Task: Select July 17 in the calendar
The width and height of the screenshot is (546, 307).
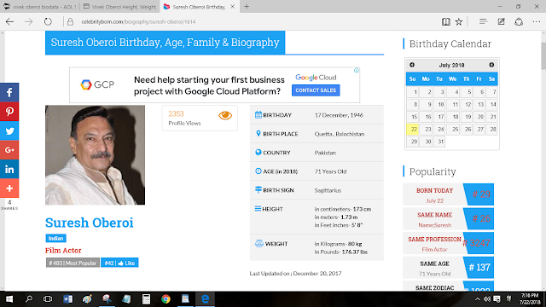Action: click(439, 117)
